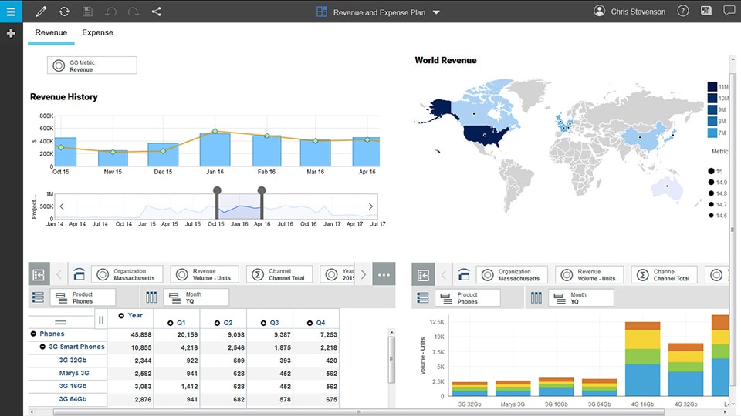
Task: Collapse the Phones row in the table
Action: 34,334
